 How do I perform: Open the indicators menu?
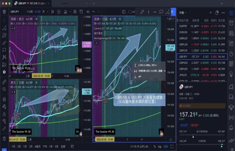(x=65, y=12)
